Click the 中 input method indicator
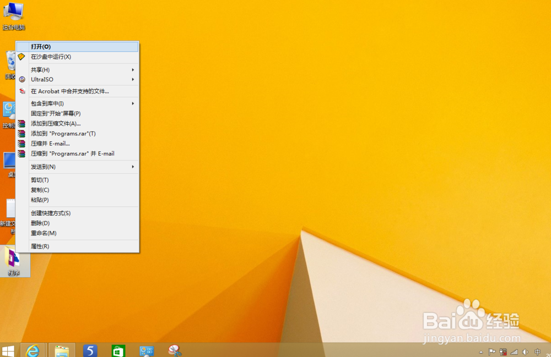 pos(538,351)
